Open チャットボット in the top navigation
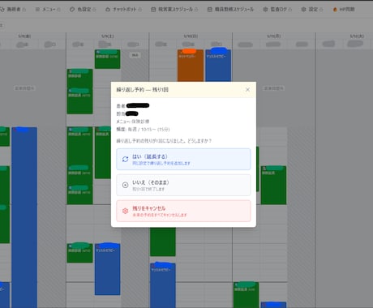 point(123,10)
